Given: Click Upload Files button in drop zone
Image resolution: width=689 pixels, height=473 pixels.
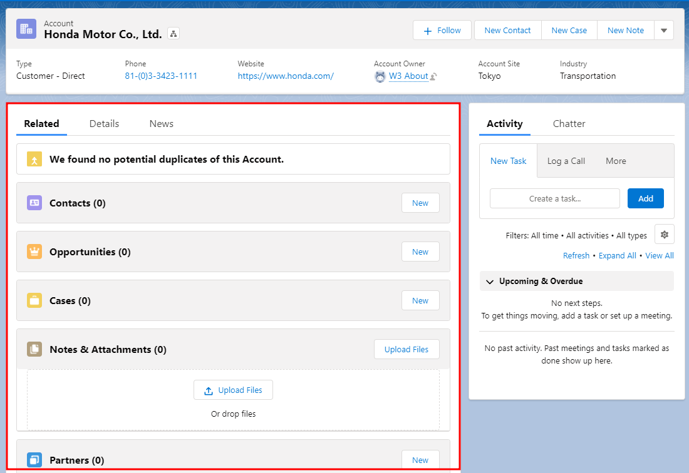Looking at the screenshot, I should pyautogui.click(x=234, y=390).
